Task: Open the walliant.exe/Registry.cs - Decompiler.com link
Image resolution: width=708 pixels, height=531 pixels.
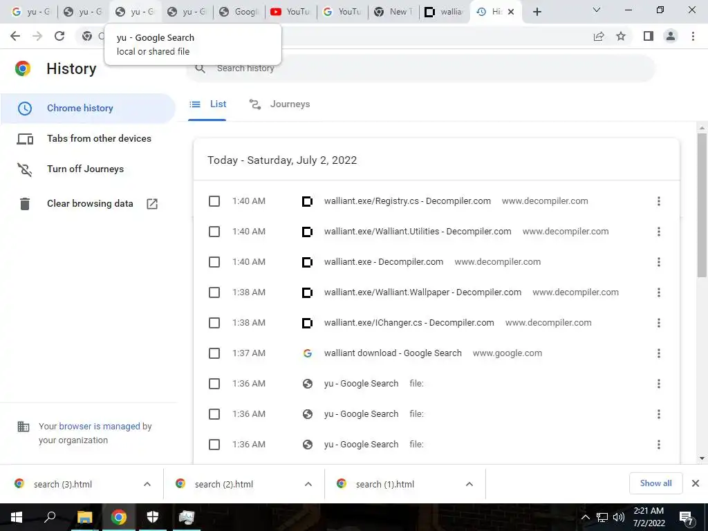Action: click(x=407, y=201)
